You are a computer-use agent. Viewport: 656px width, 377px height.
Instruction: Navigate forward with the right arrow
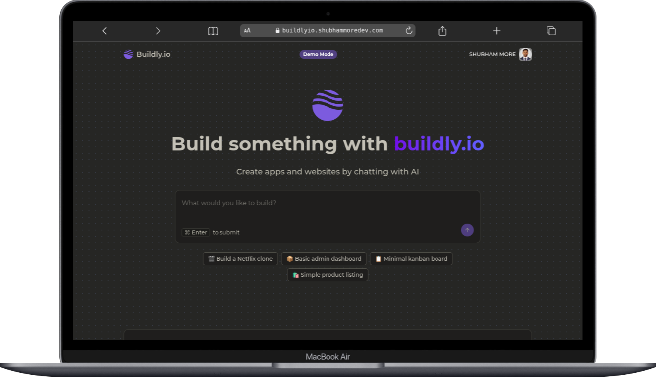(x=158, y=30)
